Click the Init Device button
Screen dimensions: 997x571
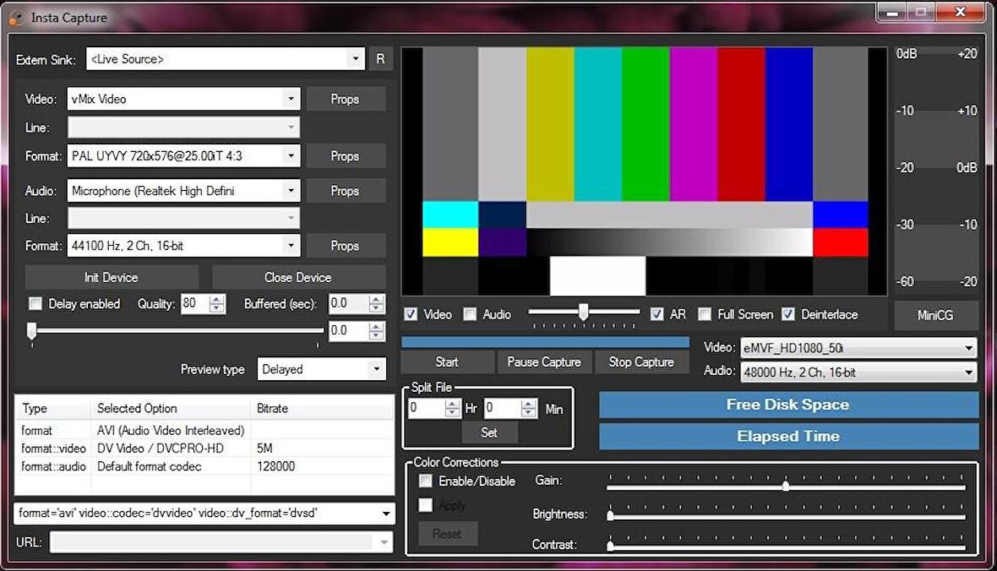[112, 277]
